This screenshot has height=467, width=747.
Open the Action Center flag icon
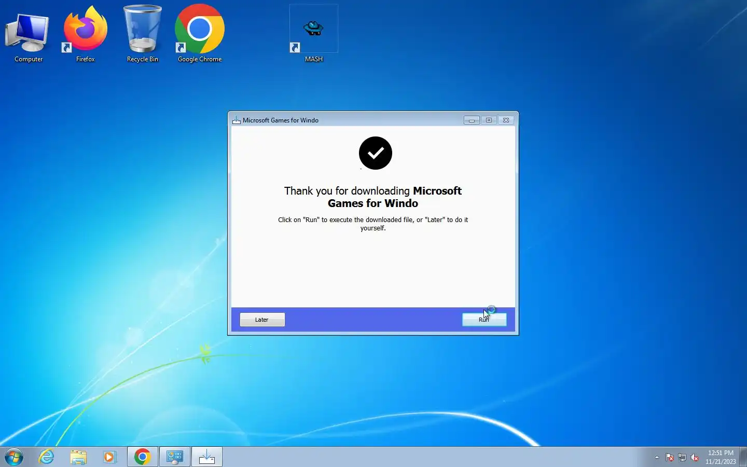click(670, 458)
